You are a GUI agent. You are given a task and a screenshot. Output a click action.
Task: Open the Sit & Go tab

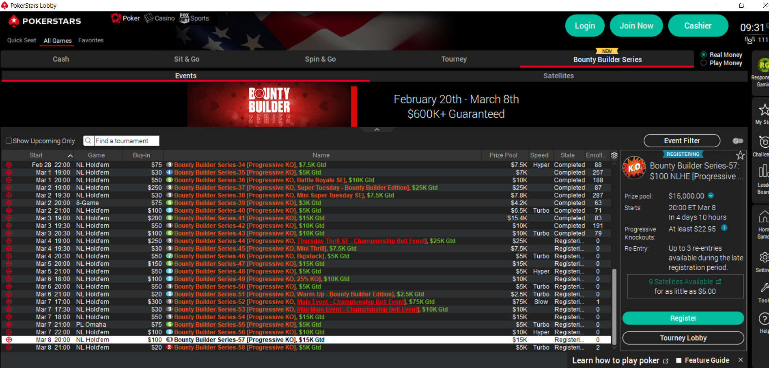pyautogui.click(x=187, y=59)
